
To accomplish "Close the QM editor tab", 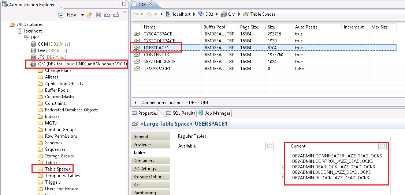I will [151, 4].
